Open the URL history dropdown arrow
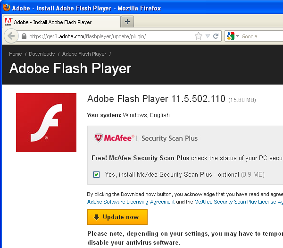 208,36
